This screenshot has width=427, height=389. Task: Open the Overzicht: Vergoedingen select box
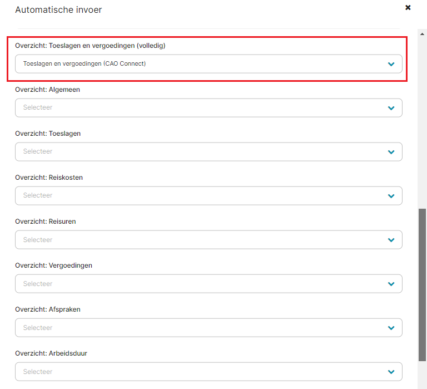click(x=208, y=284)
